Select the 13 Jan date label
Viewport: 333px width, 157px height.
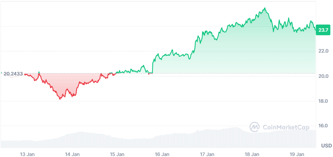tap(27, 154)
